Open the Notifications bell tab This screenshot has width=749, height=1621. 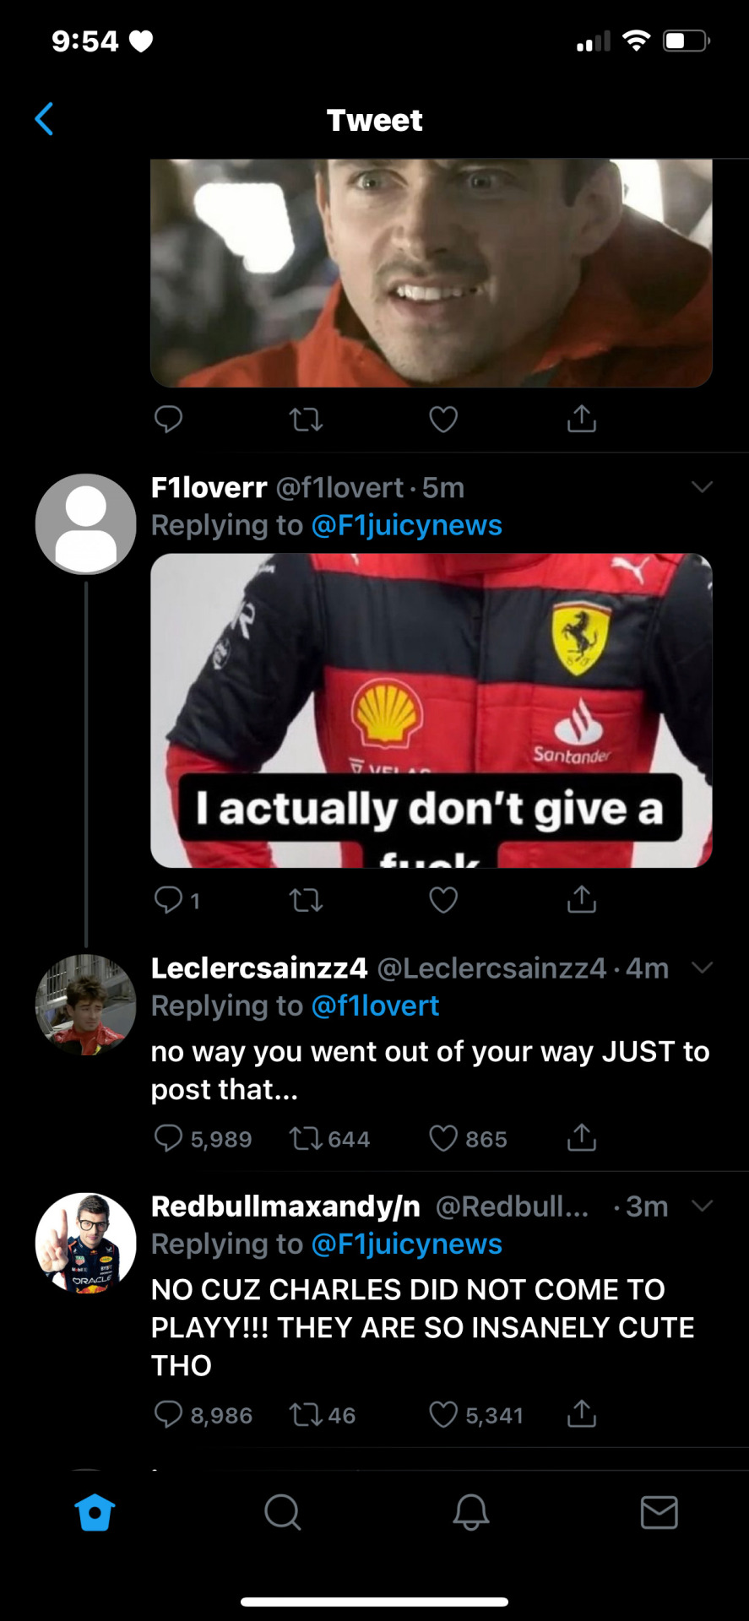[470, 1512]
